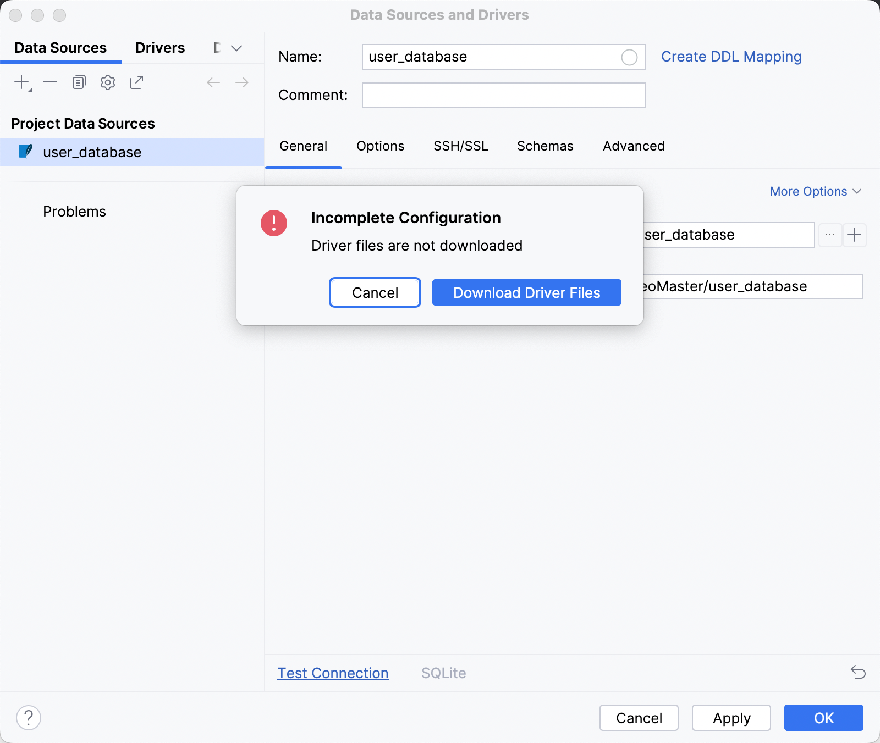Open data source in new window
This screenshot has width=880, height=743.
click(136, 82)
